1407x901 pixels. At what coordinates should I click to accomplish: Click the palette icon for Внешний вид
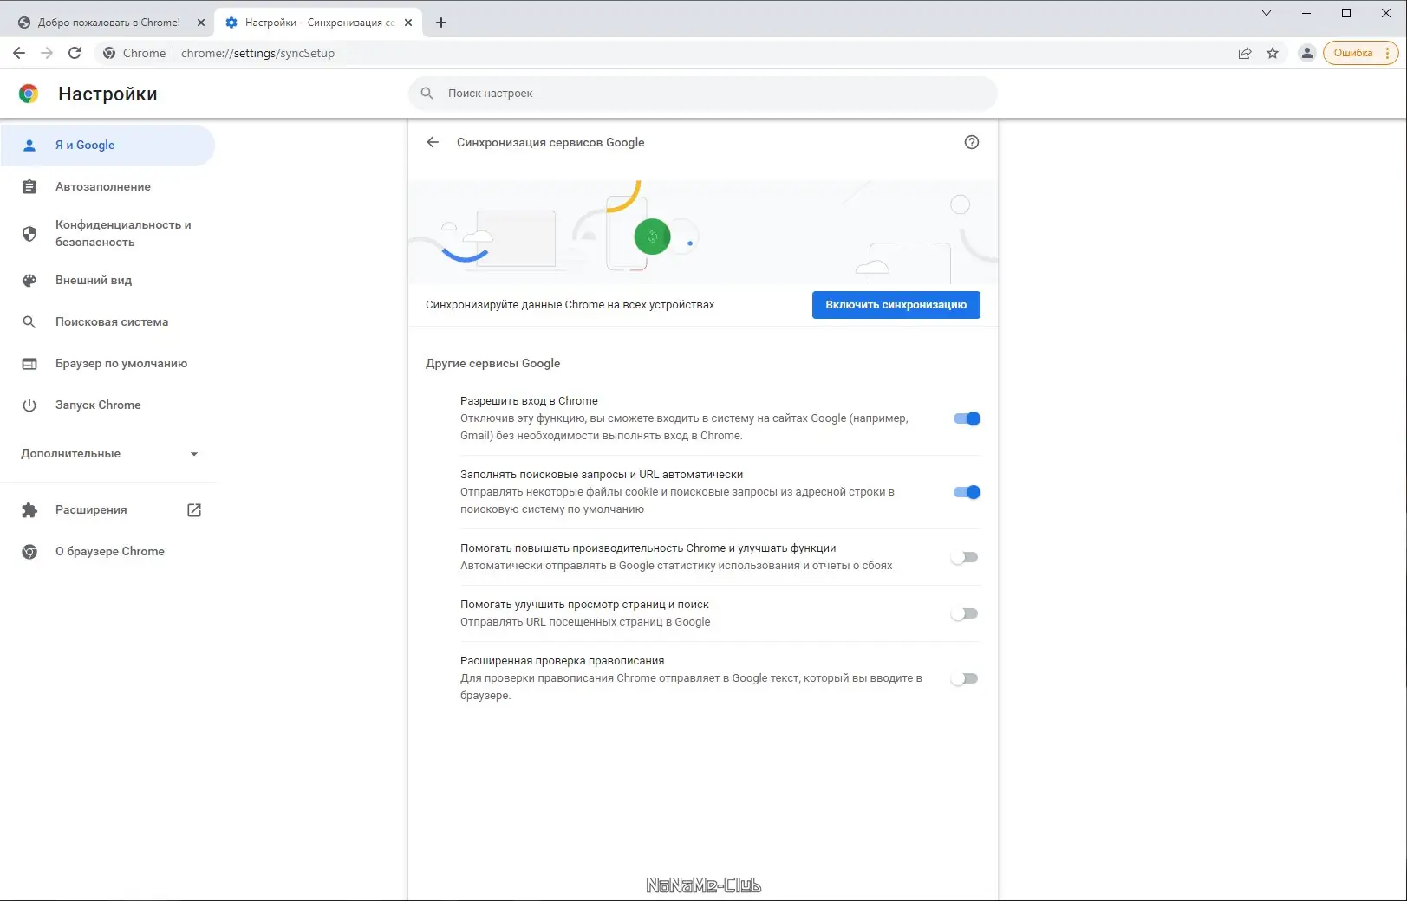tap(29, 281)
